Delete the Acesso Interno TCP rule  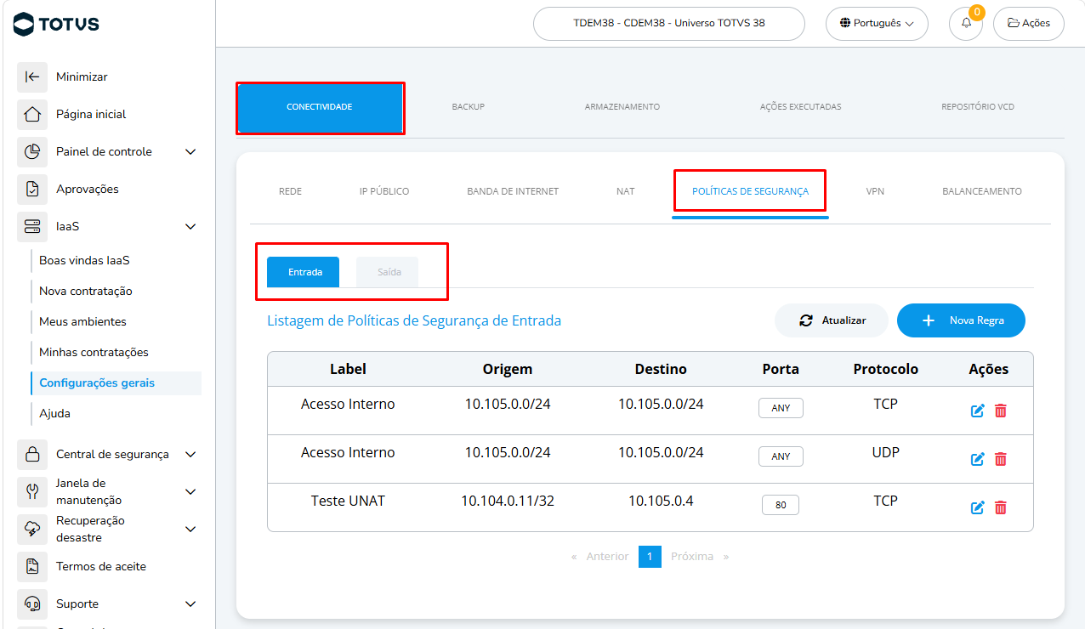tap(1001, 411)
